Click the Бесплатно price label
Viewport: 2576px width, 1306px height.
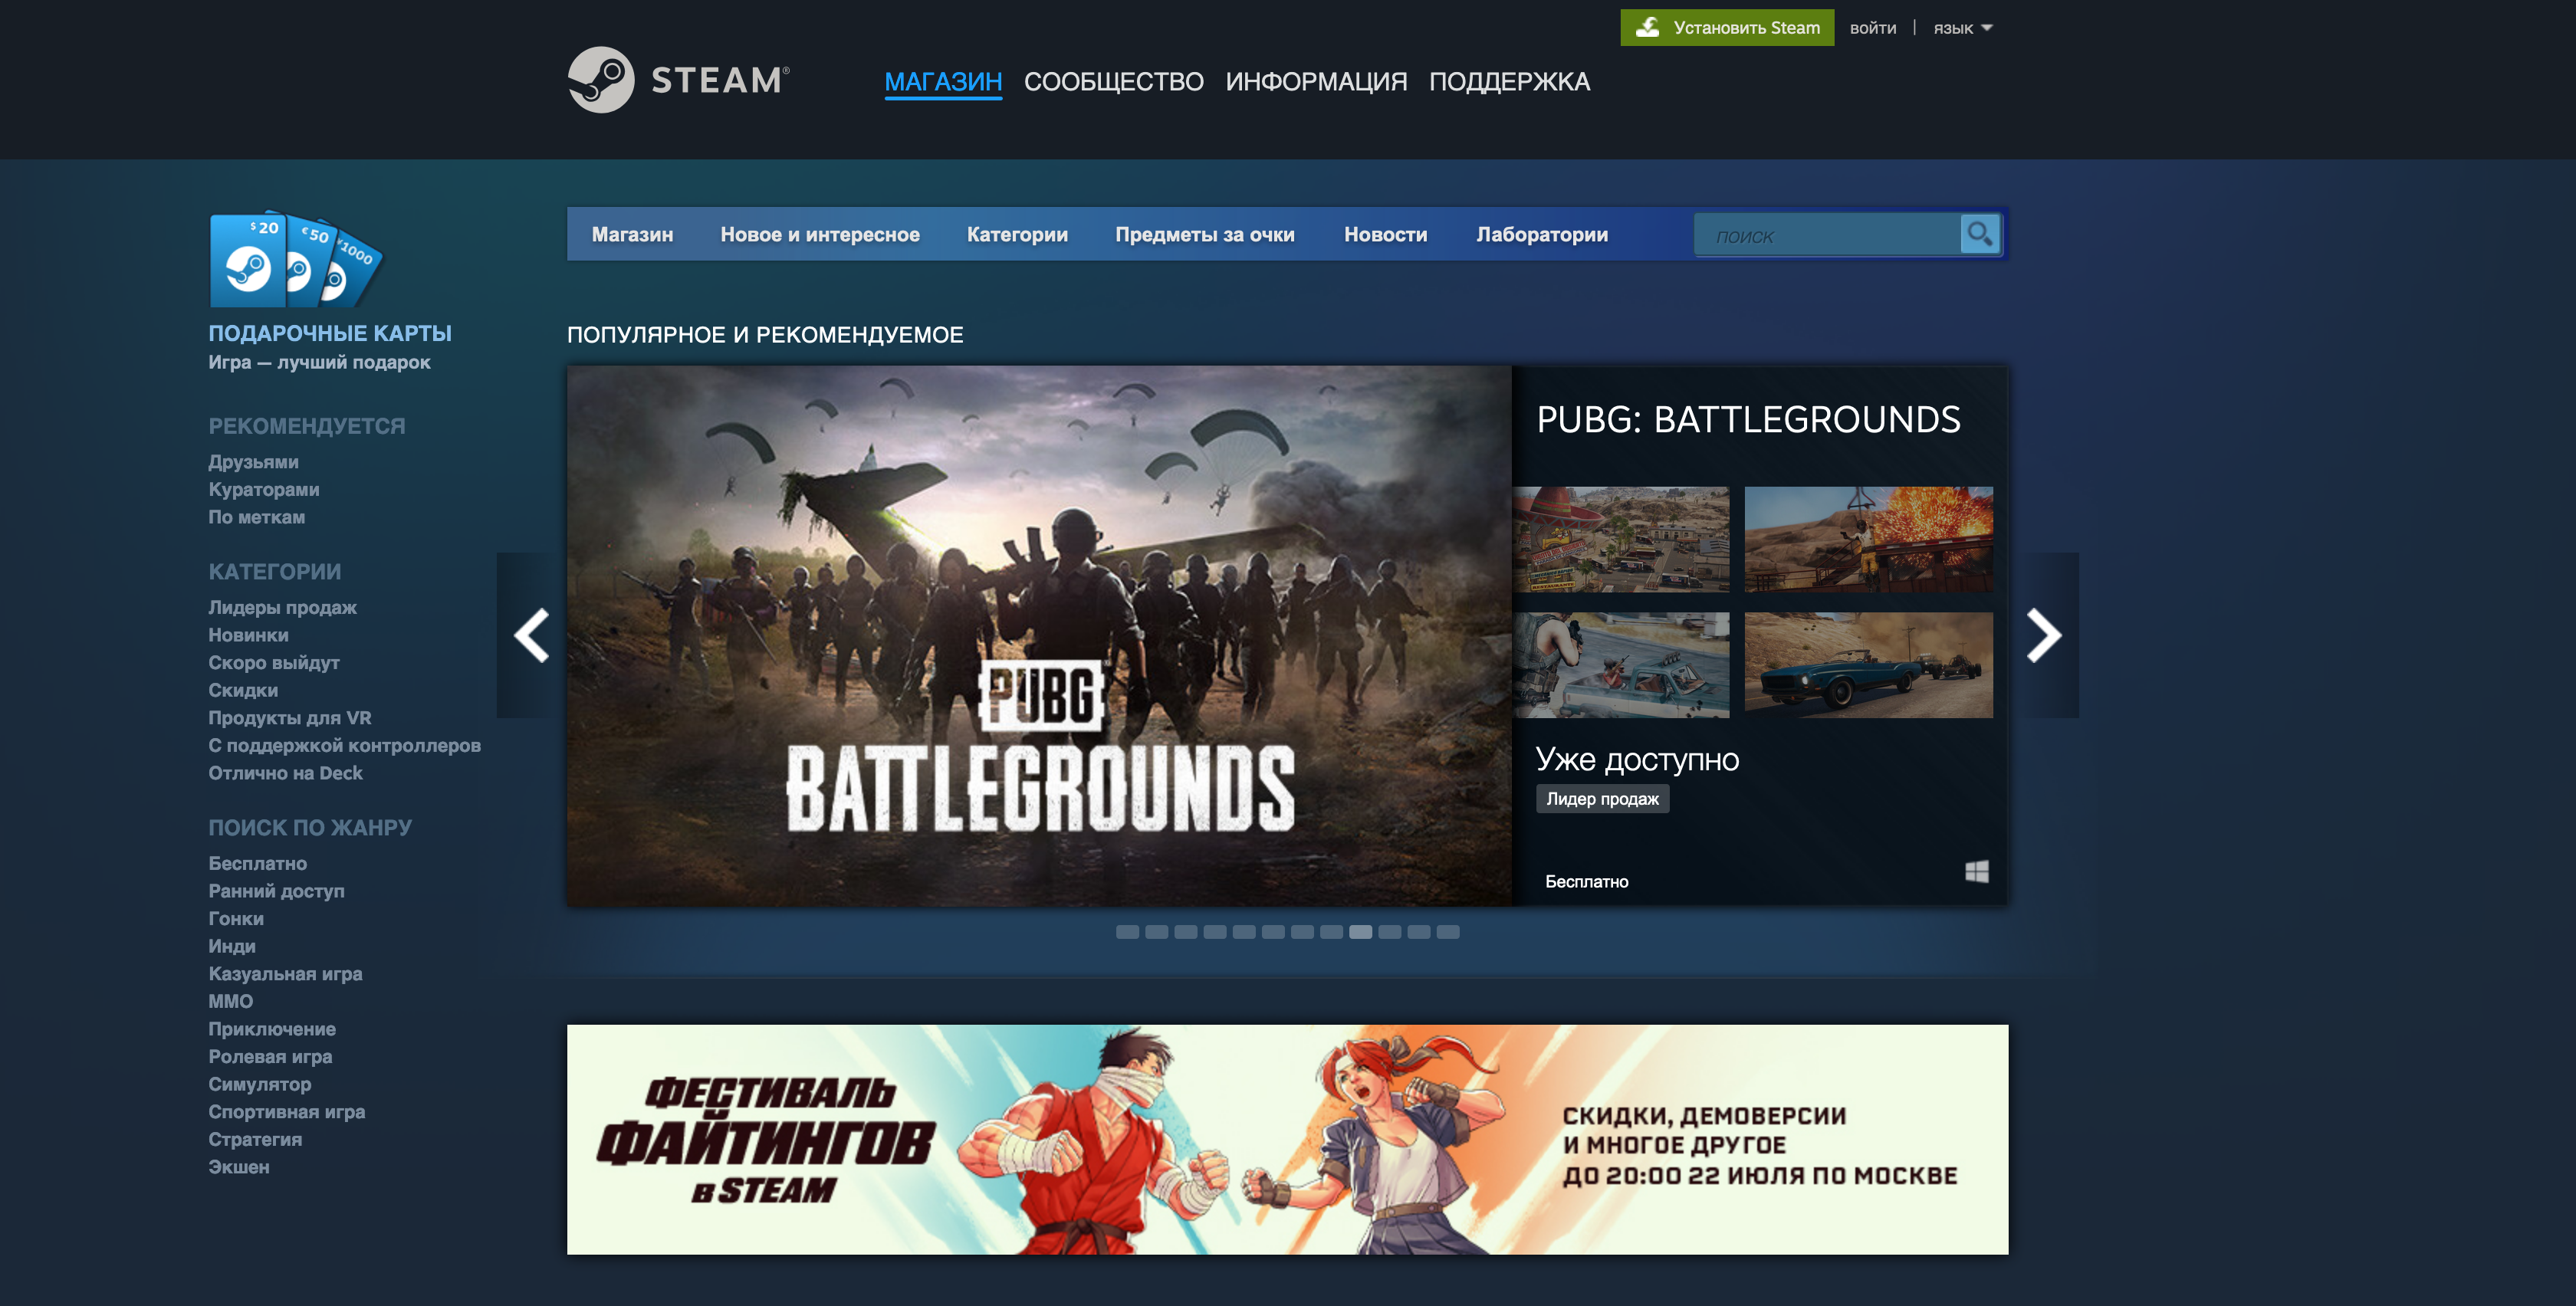[x=1586, y=882]
